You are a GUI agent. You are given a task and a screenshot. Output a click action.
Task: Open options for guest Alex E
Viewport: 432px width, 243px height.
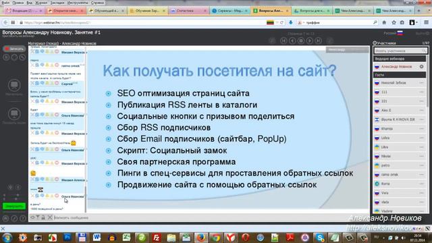click(x=421, y=111)
